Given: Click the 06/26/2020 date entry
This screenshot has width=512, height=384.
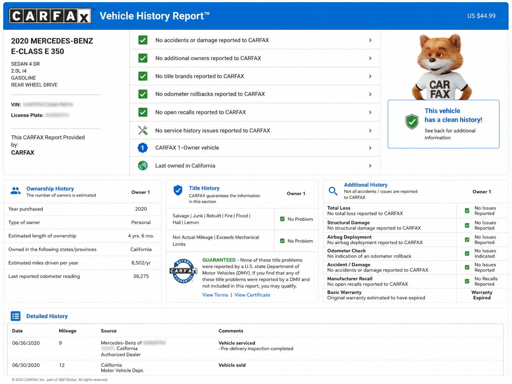Looking at the screenshot, I should (26, 343).
